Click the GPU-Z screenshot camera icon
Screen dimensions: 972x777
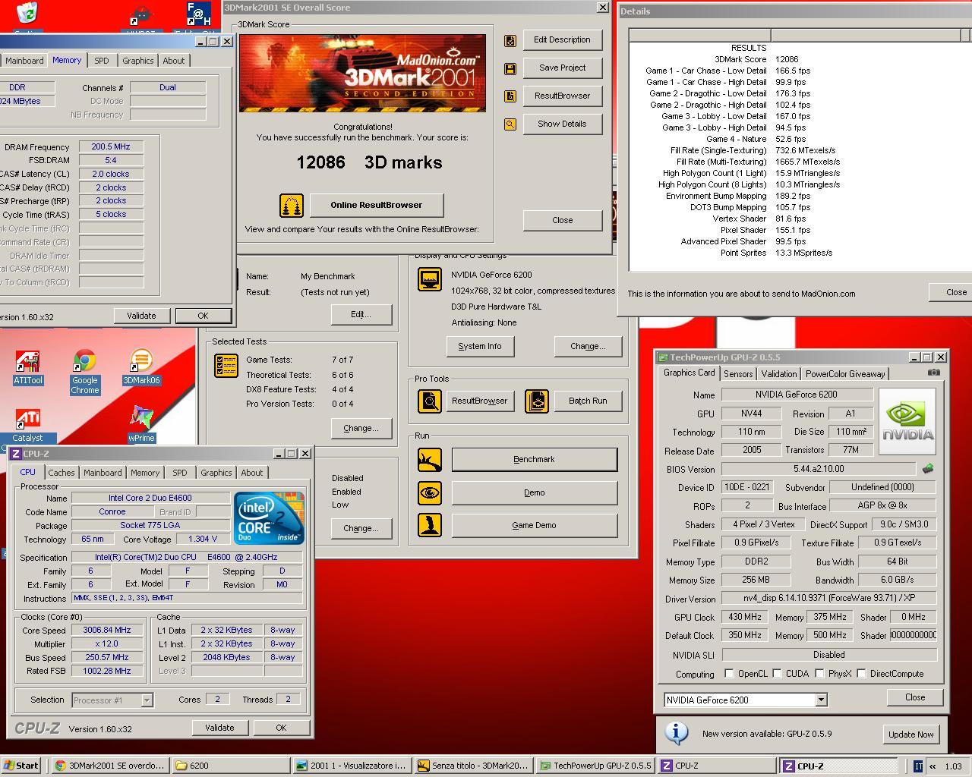(934, 373)
